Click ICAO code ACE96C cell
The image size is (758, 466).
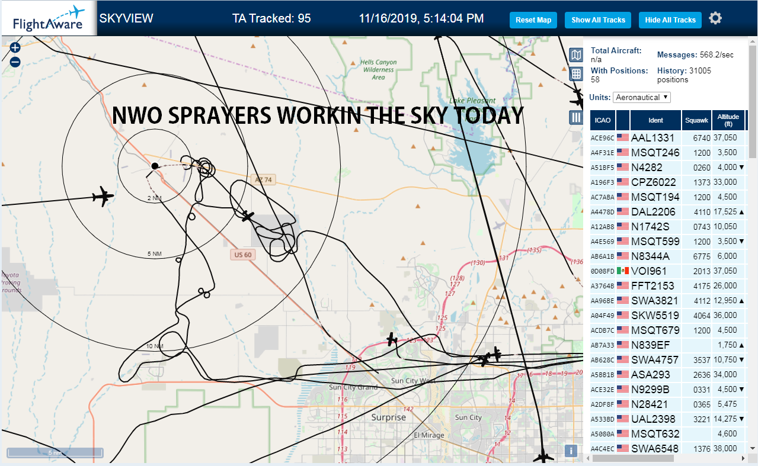(x=603, y=138)
